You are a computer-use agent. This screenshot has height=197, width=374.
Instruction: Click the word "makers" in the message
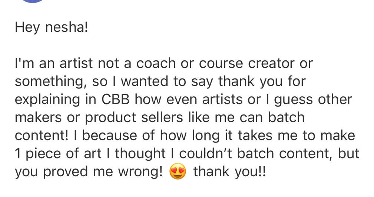38,118
